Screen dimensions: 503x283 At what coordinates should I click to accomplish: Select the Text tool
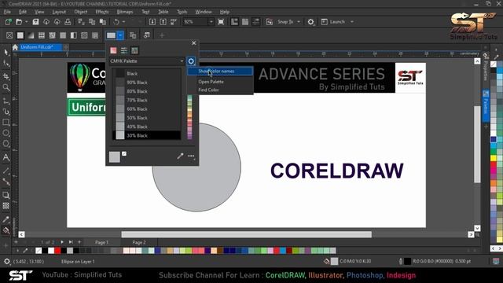(6, 157)
